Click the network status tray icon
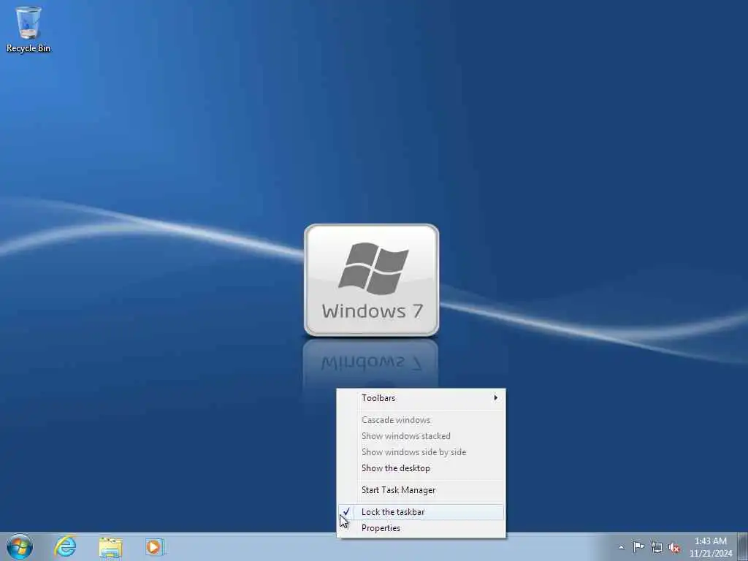This screenshot has height=561, width=748. tap(657, 547)
